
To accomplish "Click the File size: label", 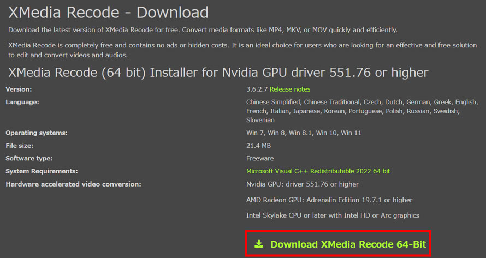I will coord(19,146).
